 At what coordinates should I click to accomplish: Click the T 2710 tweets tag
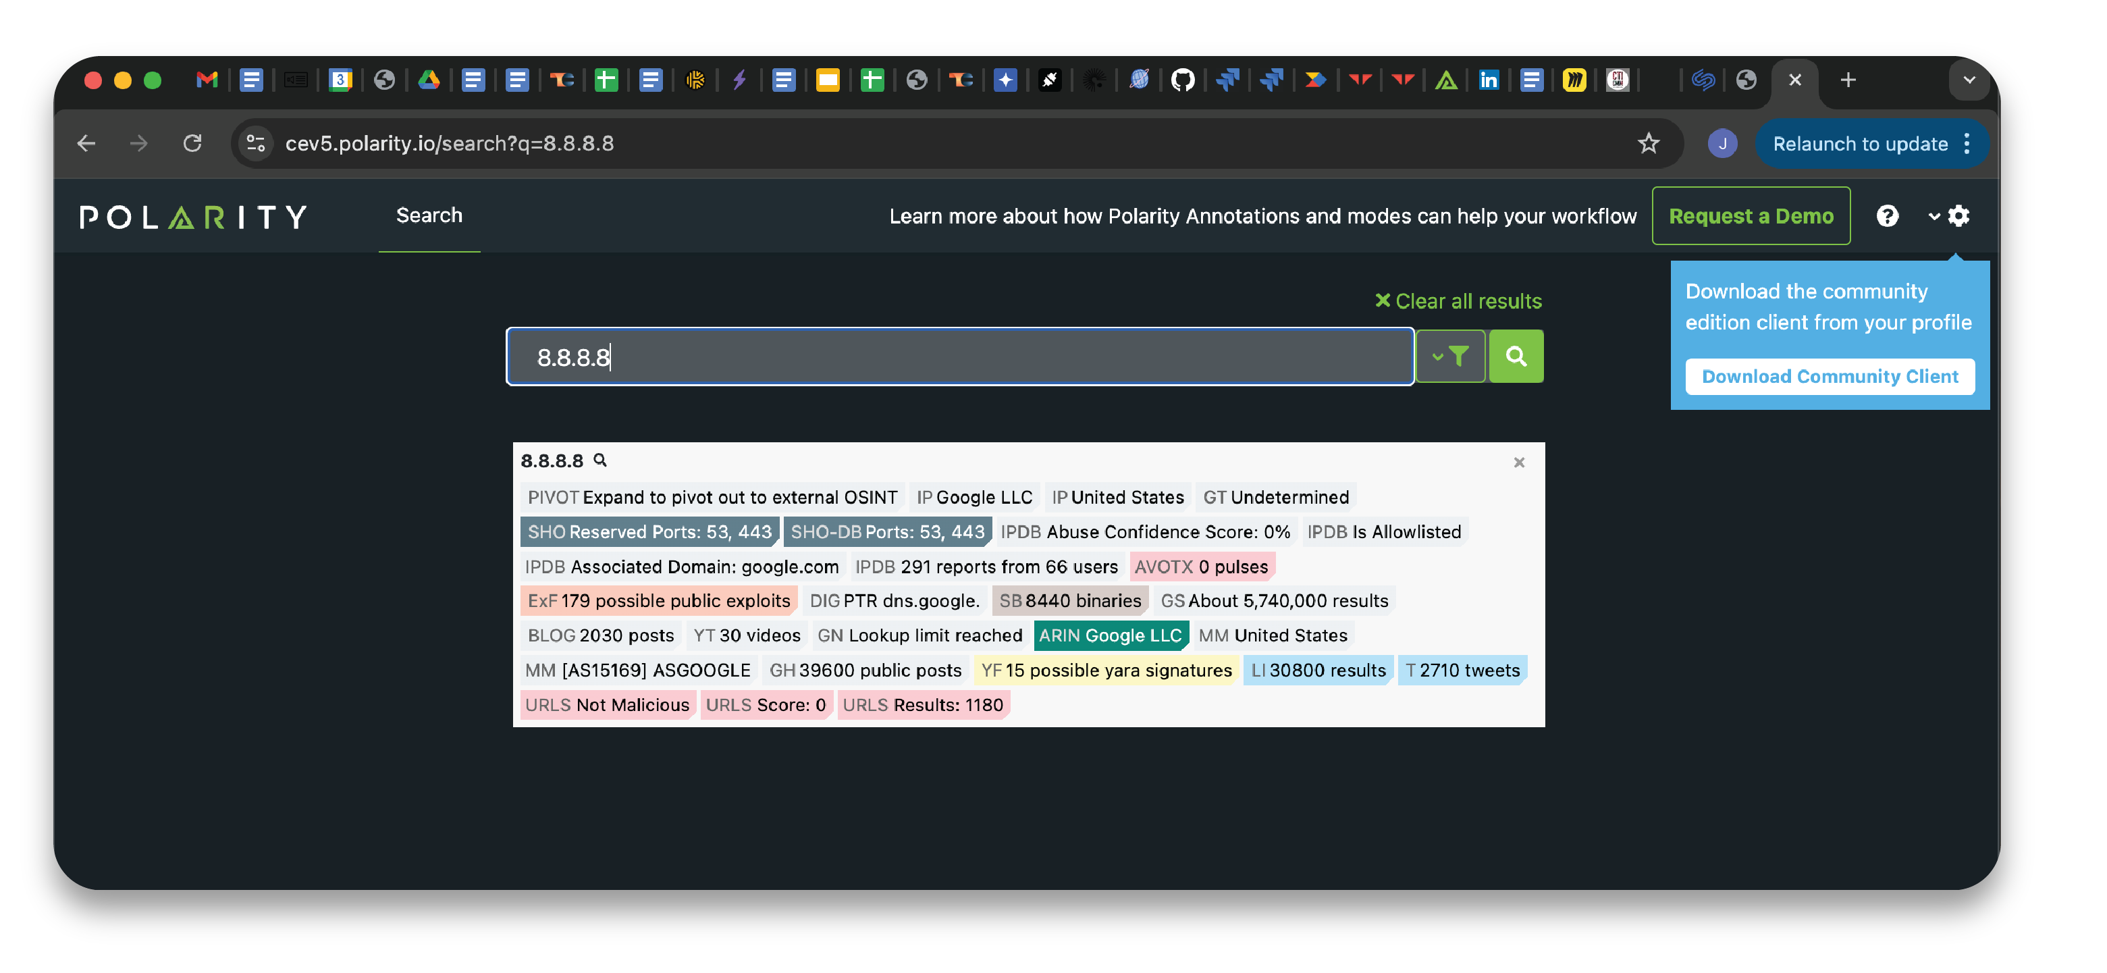(1462, 670)
